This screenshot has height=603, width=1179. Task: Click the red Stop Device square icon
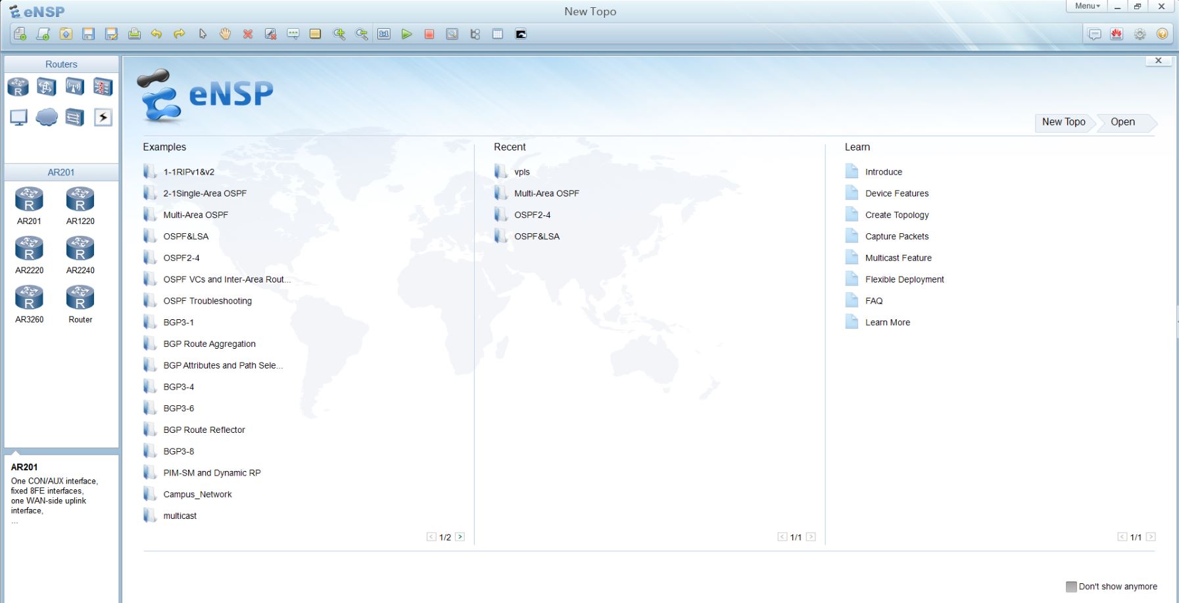click(429, 34)
